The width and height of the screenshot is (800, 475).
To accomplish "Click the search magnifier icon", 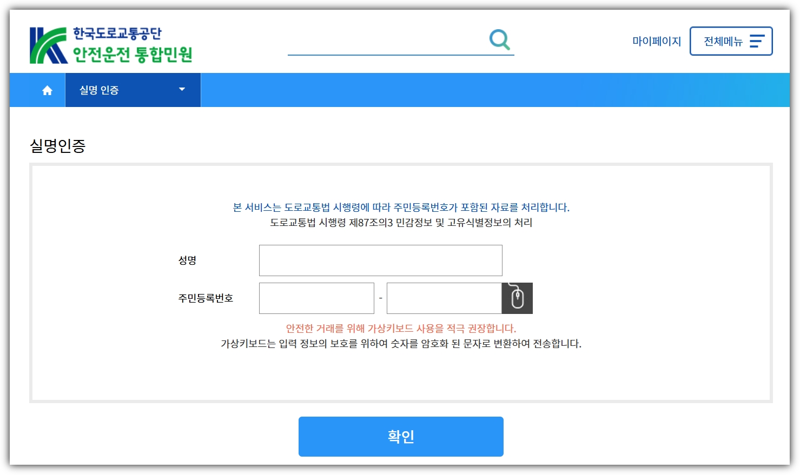I will (498, 38).
